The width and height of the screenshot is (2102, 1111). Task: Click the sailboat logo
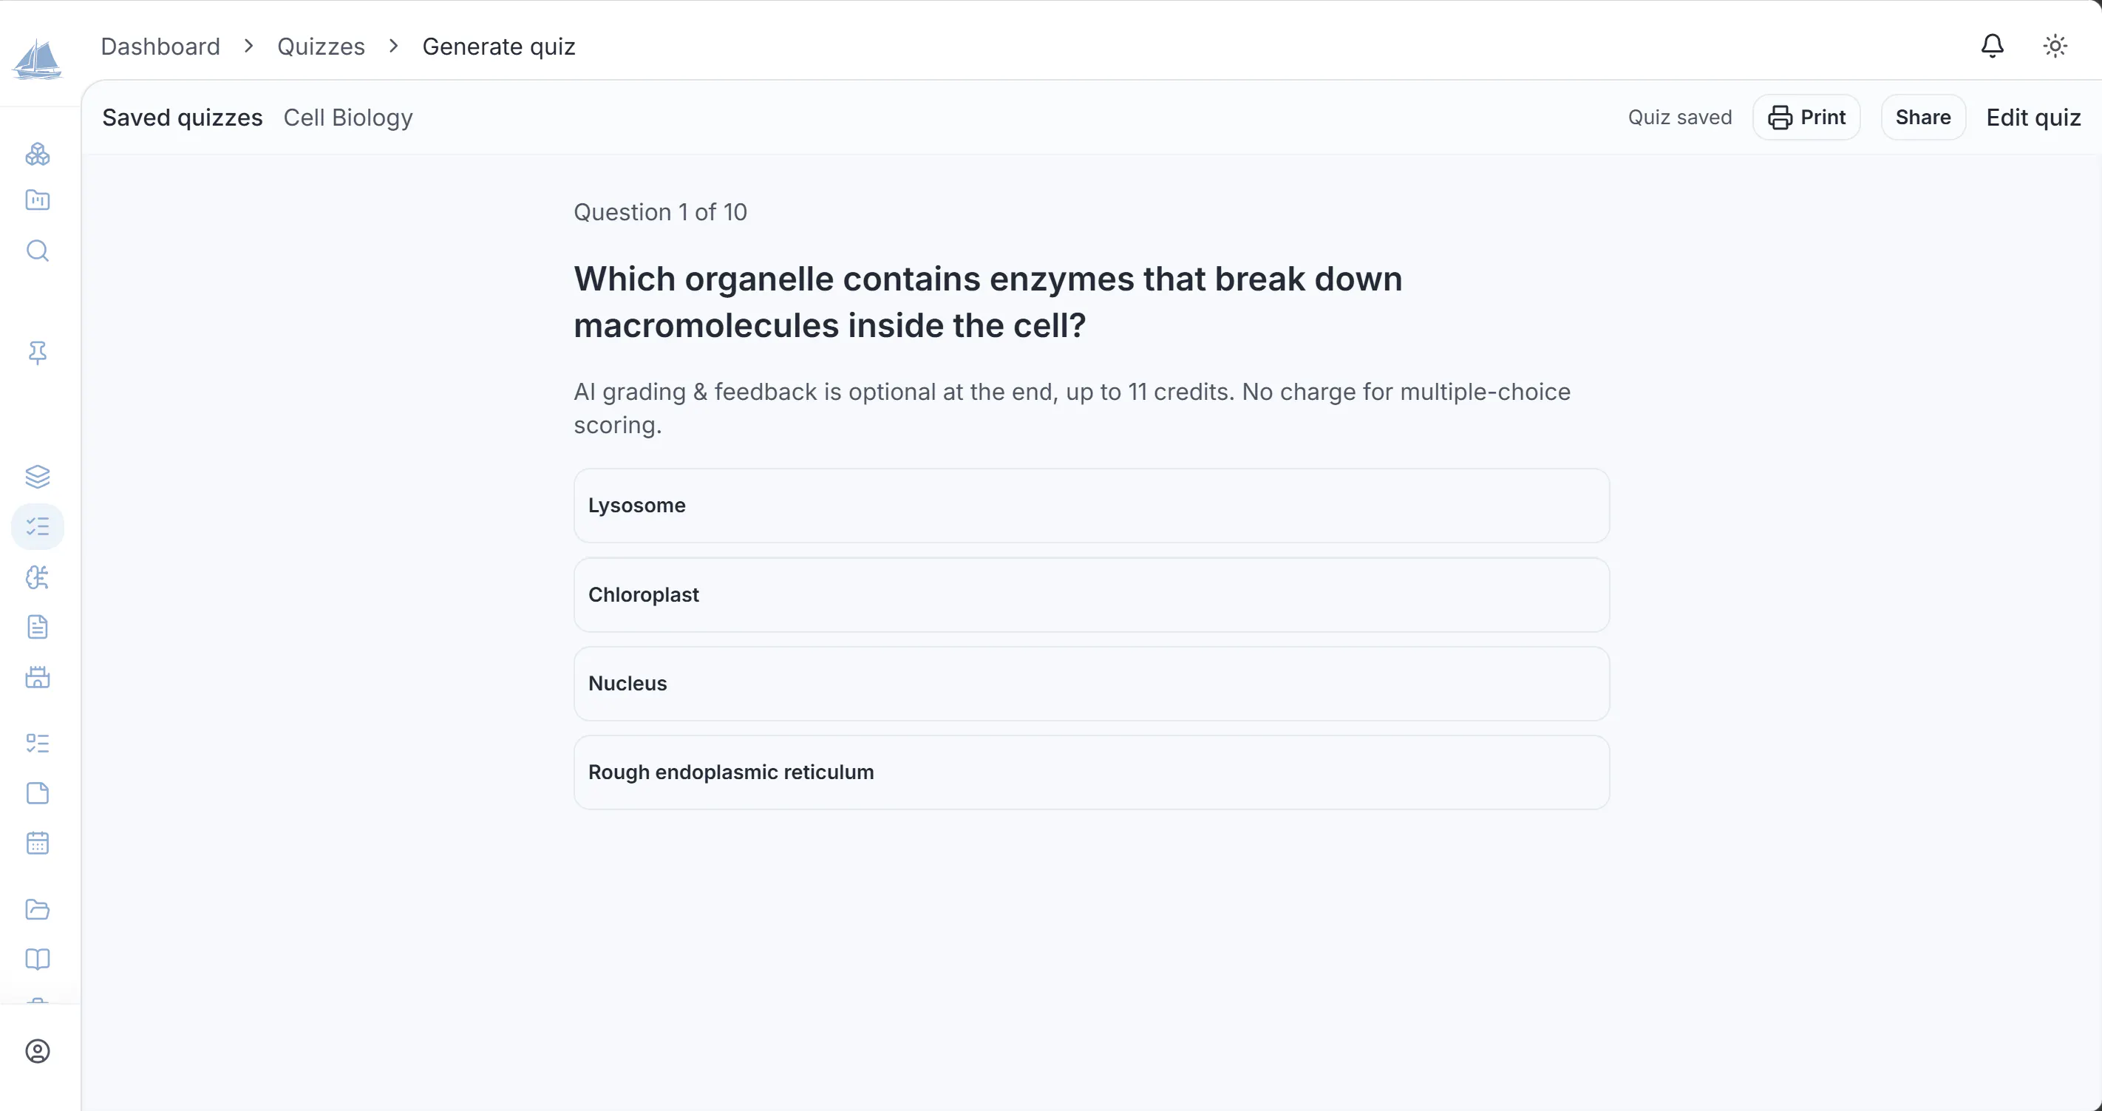click(x=37, y=59)
